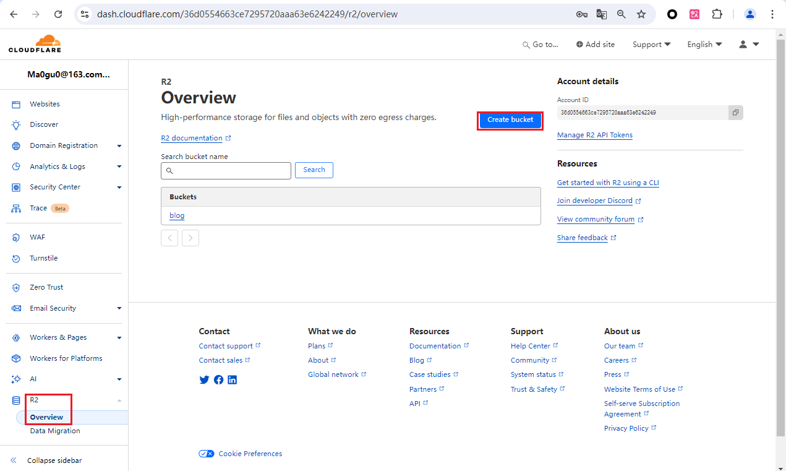Open Get started with R2 using a CLI
The image size is (786, 471).
(608, 183)
